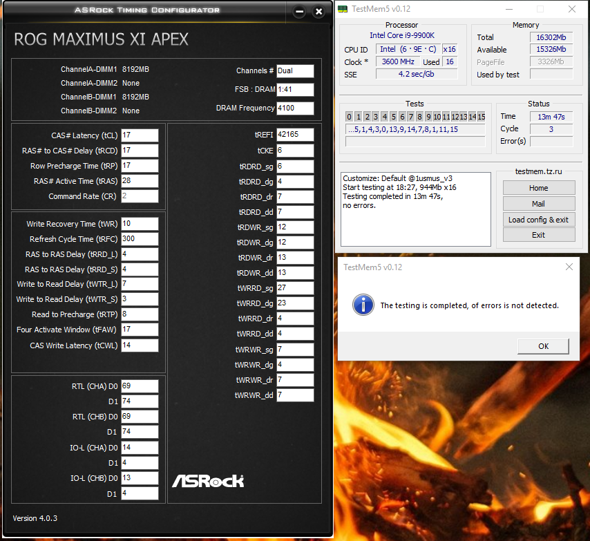Click test number 15 box in Tests

pyautogui.click(x=482, y=117)
